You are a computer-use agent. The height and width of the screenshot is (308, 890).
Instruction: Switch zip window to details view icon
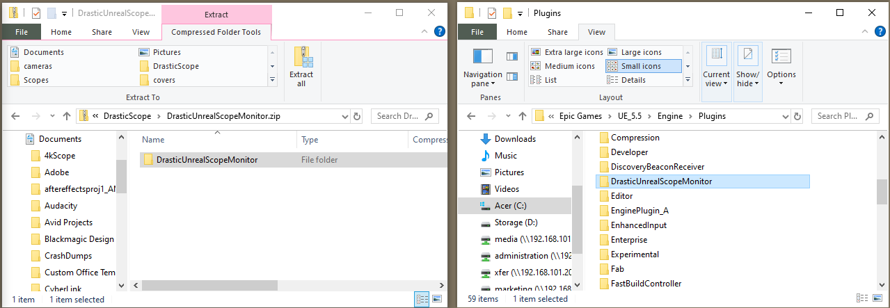pyautogui.click(x=422, y=299)
